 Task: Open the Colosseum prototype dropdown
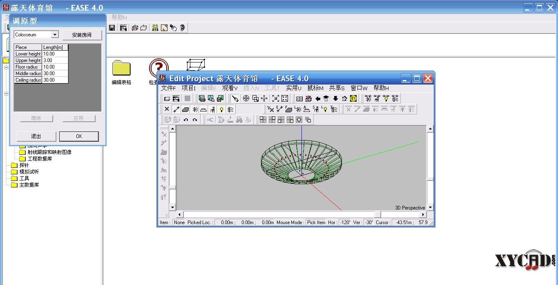(x=55, y=35)
